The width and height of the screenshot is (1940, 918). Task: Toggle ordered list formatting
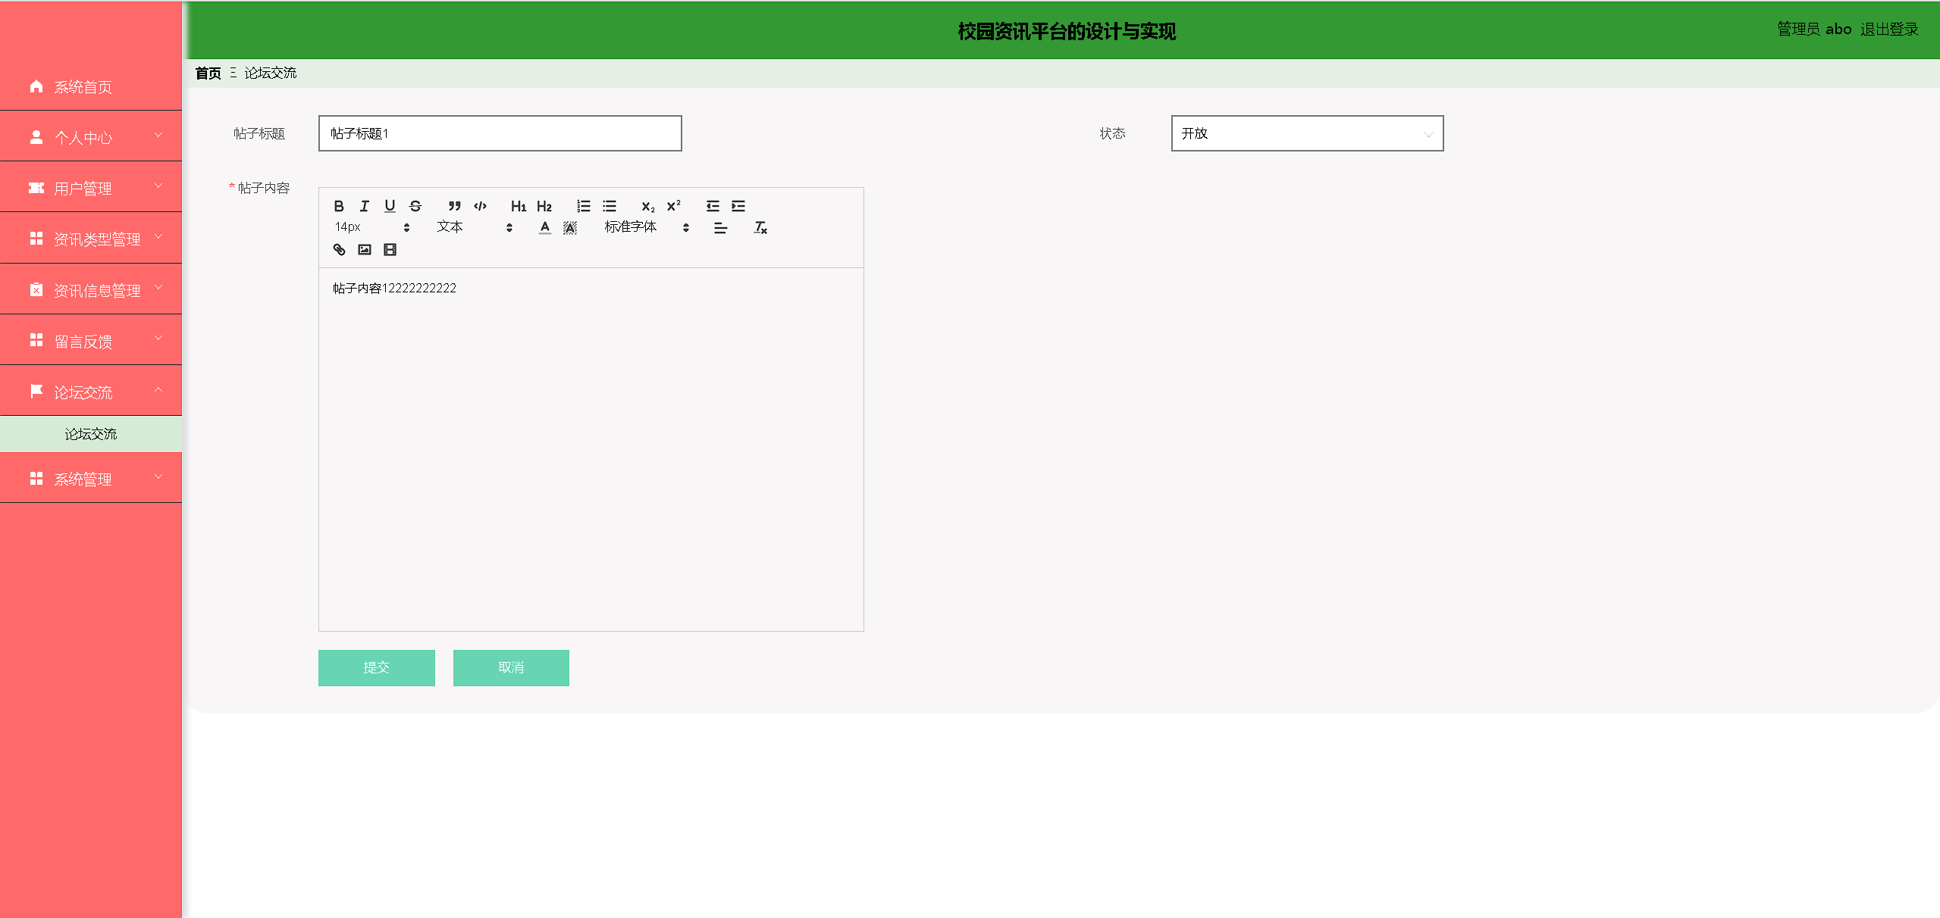[583, 205]
